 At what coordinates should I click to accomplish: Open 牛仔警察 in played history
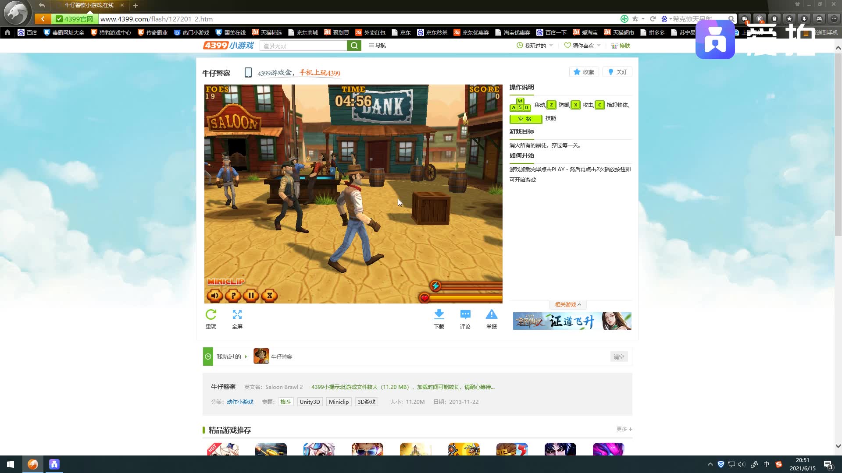point(273,357)
